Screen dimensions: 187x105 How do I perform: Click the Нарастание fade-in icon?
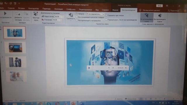(43, 16)
